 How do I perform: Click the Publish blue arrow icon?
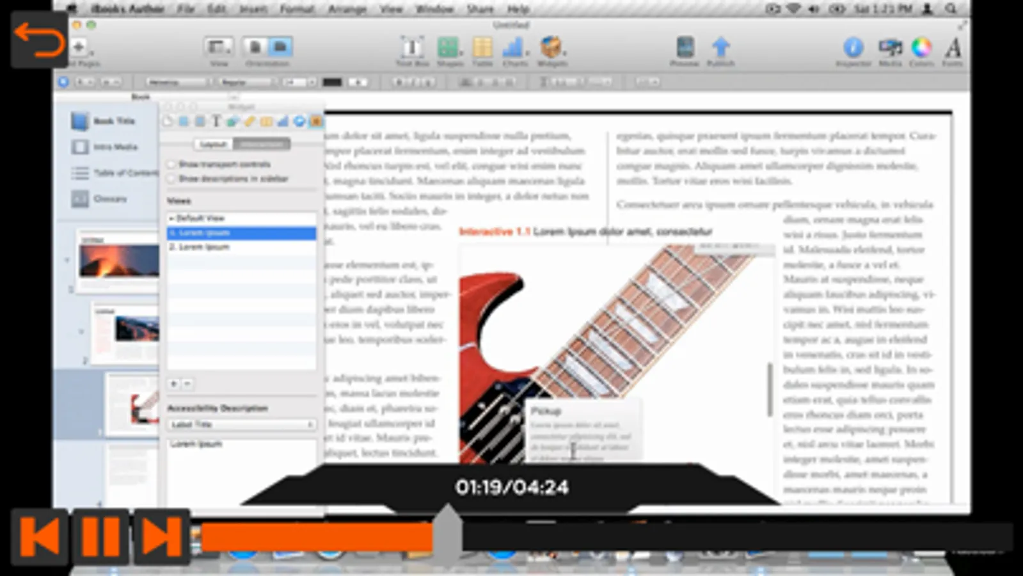coord(721,47)
